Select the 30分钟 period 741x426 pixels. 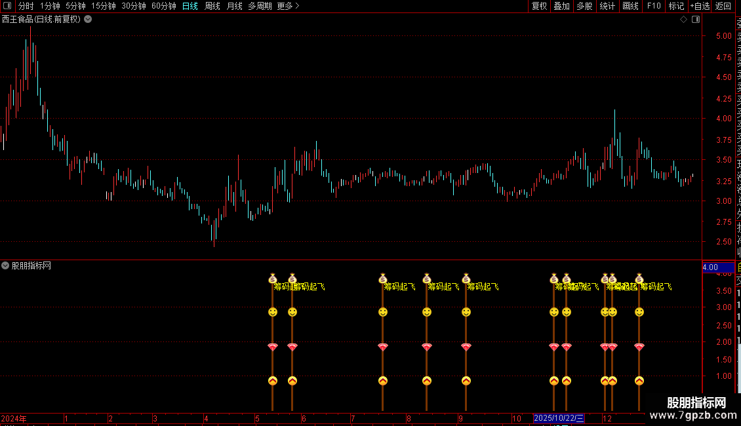pos(134,6)
